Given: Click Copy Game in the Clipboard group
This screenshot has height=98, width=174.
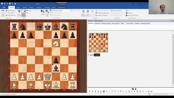Looking at the screenshot, I should (10, 13).
